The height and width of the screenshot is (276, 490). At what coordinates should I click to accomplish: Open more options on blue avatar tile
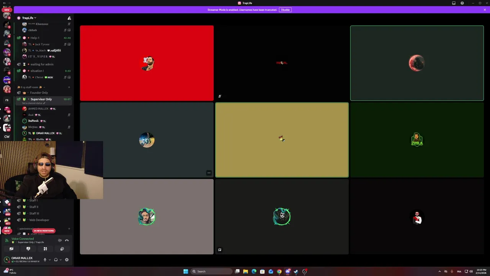pyautogui.click(x=209, y=173)
